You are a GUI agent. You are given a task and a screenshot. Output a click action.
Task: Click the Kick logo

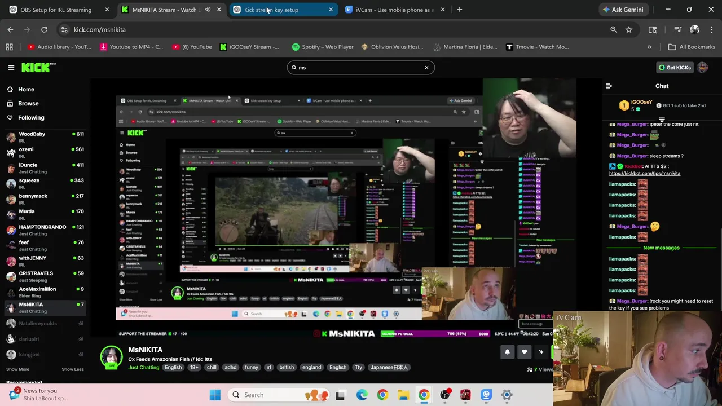[x=38, y=68]
